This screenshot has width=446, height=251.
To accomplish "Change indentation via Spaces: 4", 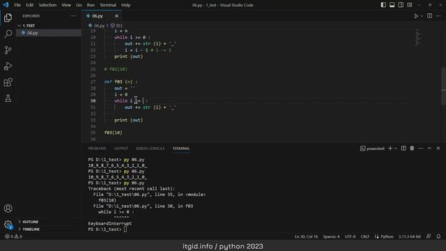I will click(331, 236).
